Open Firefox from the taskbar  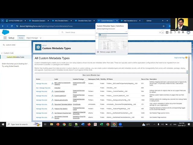click(89, 124)
